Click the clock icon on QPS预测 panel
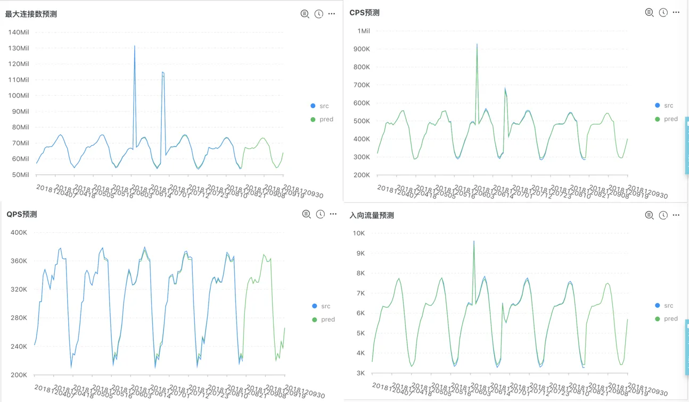Viewport: 689px width, 402px height. click(320, 214)
